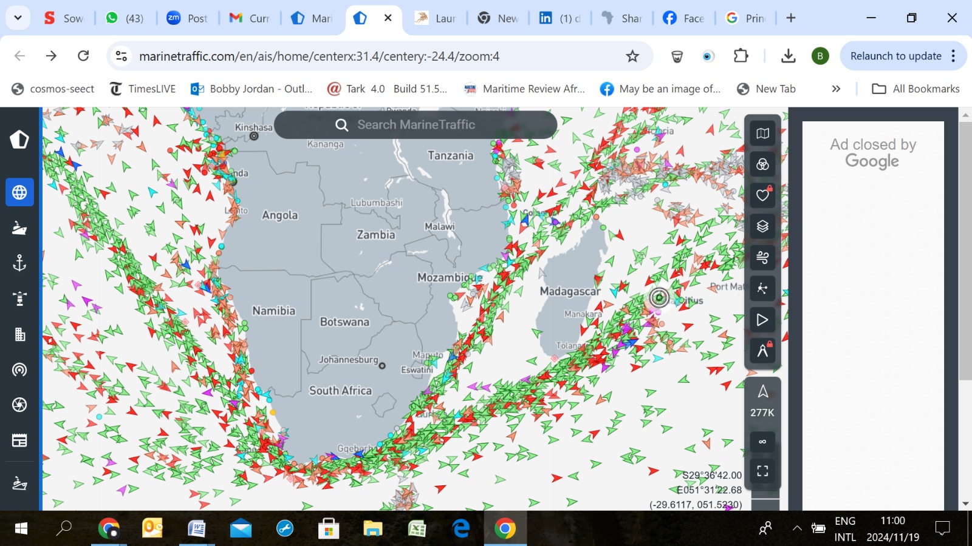Viewport: 972px width, 546px height.
Task: Open Maritime Review Africa bookmark
Action: coord(524,89)
